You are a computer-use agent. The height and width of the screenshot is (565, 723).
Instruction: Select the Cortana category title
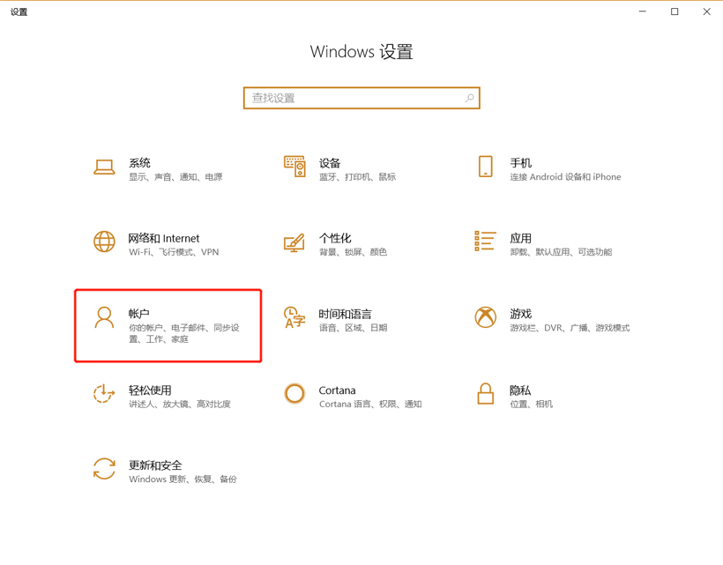337,390
